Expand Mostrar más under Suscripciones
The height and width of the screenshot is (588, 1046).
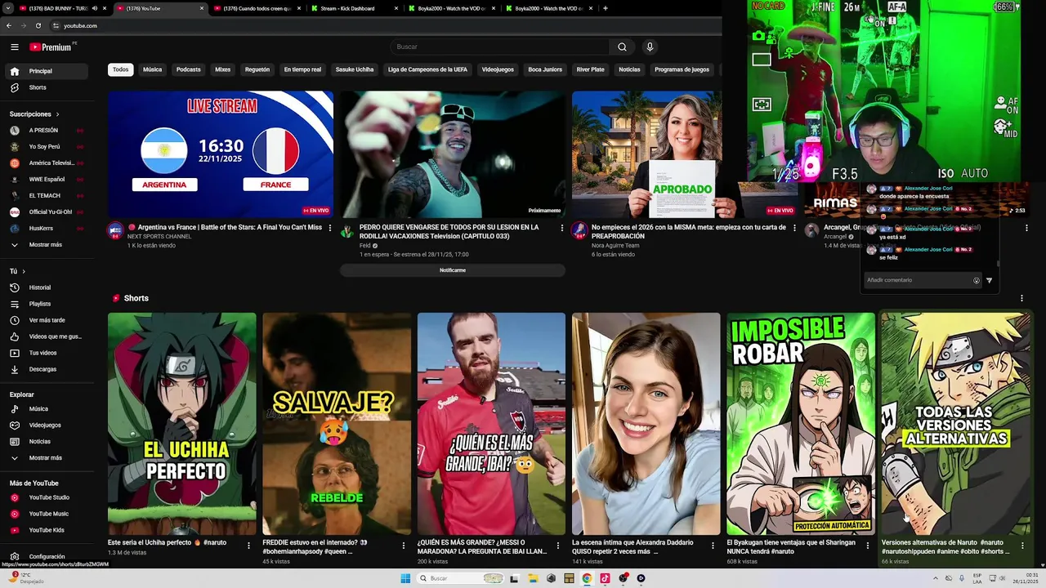(x=47, y=244)
